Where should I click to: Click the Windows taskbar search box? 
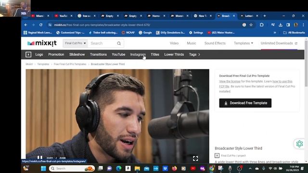[72, 168]
